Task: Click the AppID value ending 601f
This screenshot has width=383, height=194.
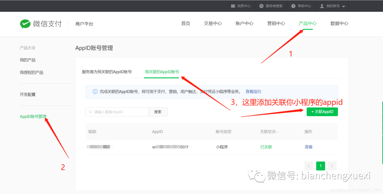Action: coord(170,147)
